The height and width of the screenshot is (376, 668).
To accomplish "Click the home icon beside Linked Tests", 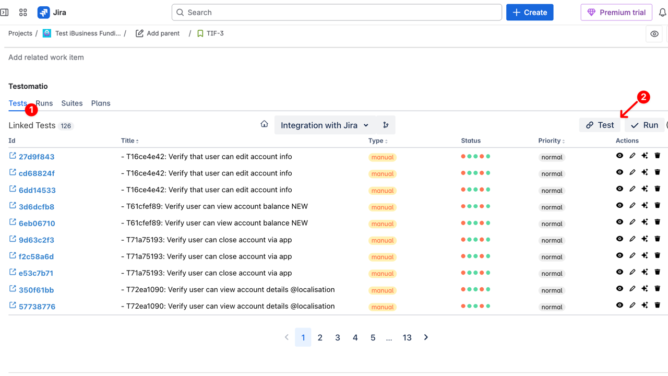I will [x=264, y=124].
